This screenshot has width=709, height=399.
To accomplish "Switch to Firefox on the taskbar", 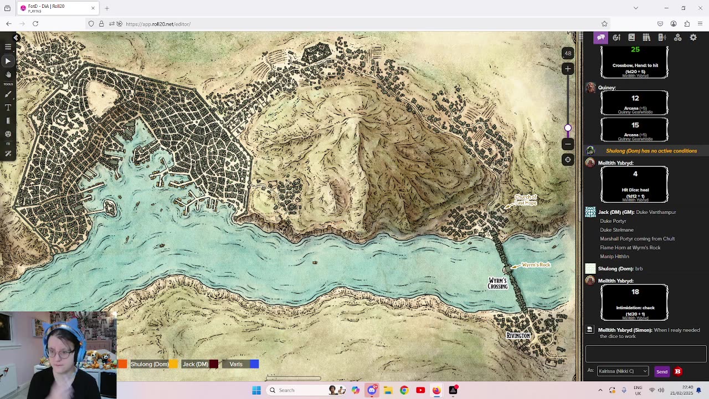I will 436,390.
